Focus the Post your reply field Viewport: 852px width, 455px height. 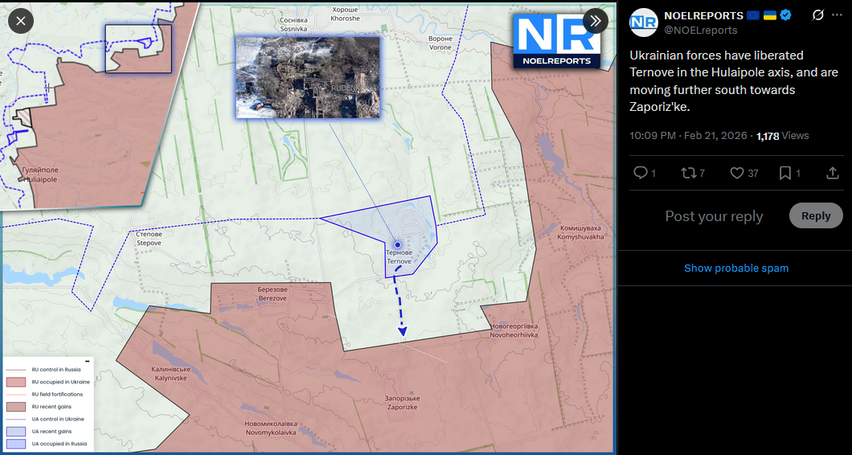tap(714, 216)
